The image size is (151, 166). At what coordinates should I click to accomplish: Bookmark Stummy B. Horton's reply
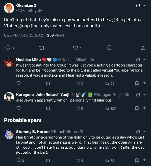pos(137,160)
